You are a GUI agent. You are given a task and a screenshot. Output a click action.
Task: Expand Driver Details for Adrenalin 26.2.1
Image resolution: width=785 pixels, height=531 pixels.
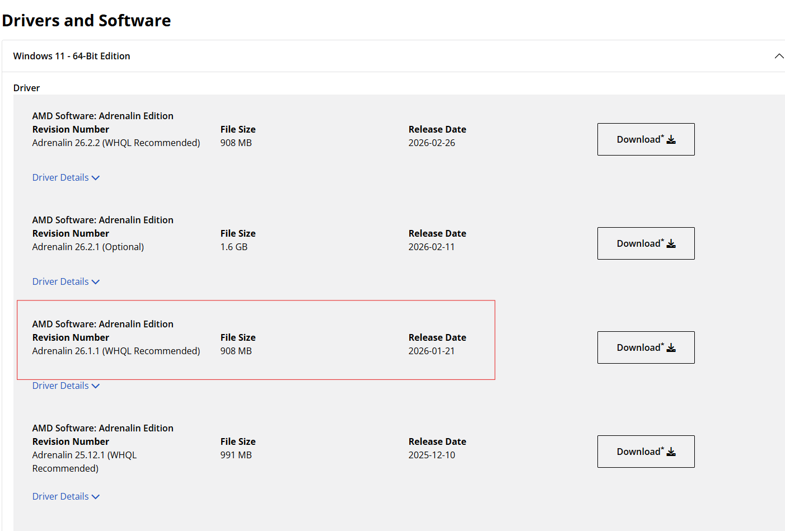tap(66, 281)
